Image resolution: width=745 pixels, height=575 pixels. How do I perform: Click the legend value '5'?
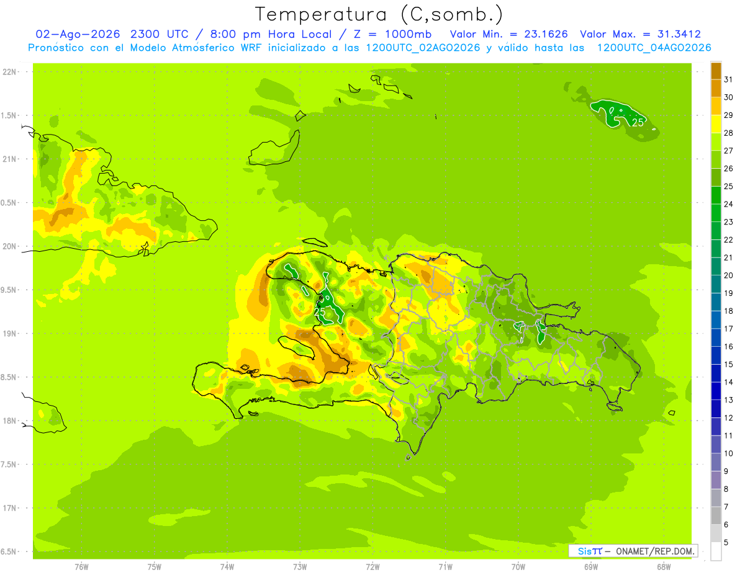(727, 543)
